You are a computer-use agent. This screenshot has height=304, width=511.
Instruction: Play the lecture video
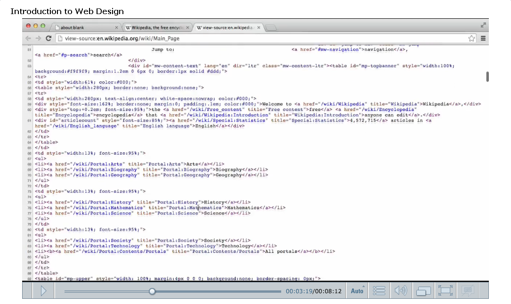click(x=43, y=291)
